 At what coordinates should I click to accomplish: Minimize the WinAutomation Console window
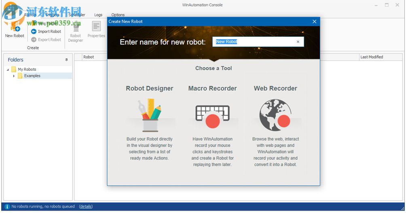pos(376,5)
